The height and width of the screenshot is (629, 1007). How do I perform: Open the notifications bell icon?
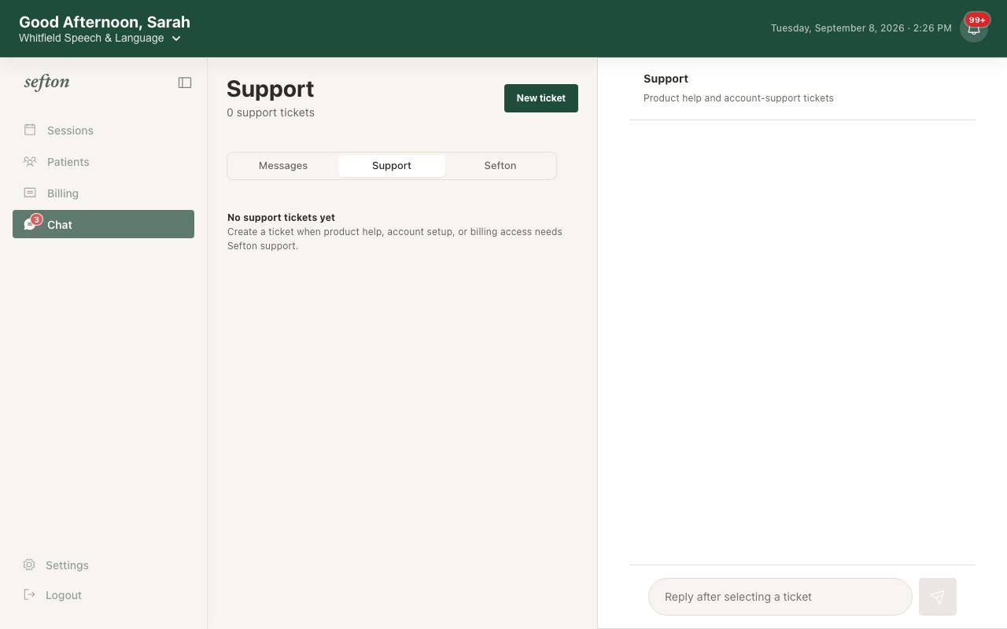click(974, 28)
